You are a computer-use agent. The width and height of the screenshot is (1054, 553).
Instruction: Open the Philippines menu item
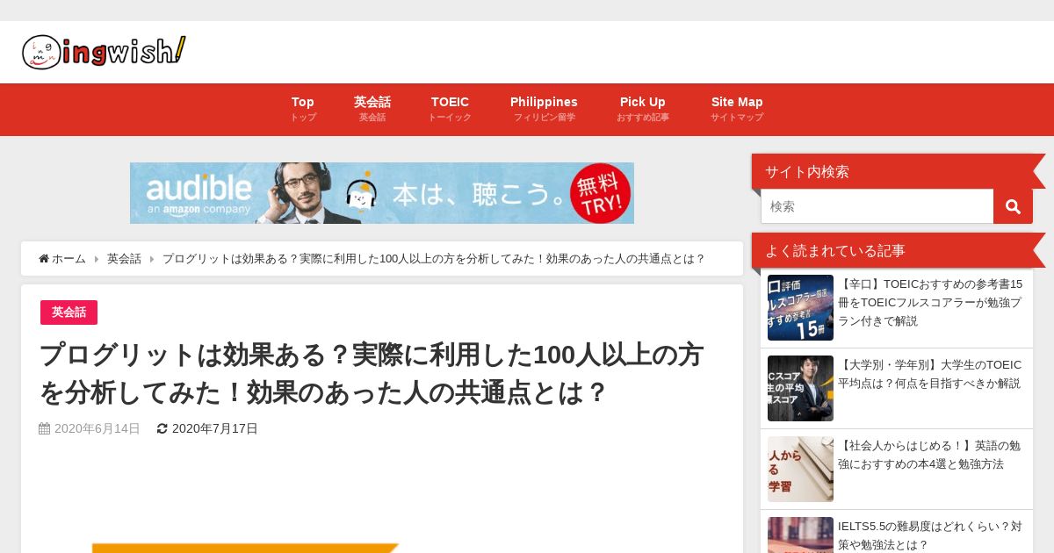(544, 109)
